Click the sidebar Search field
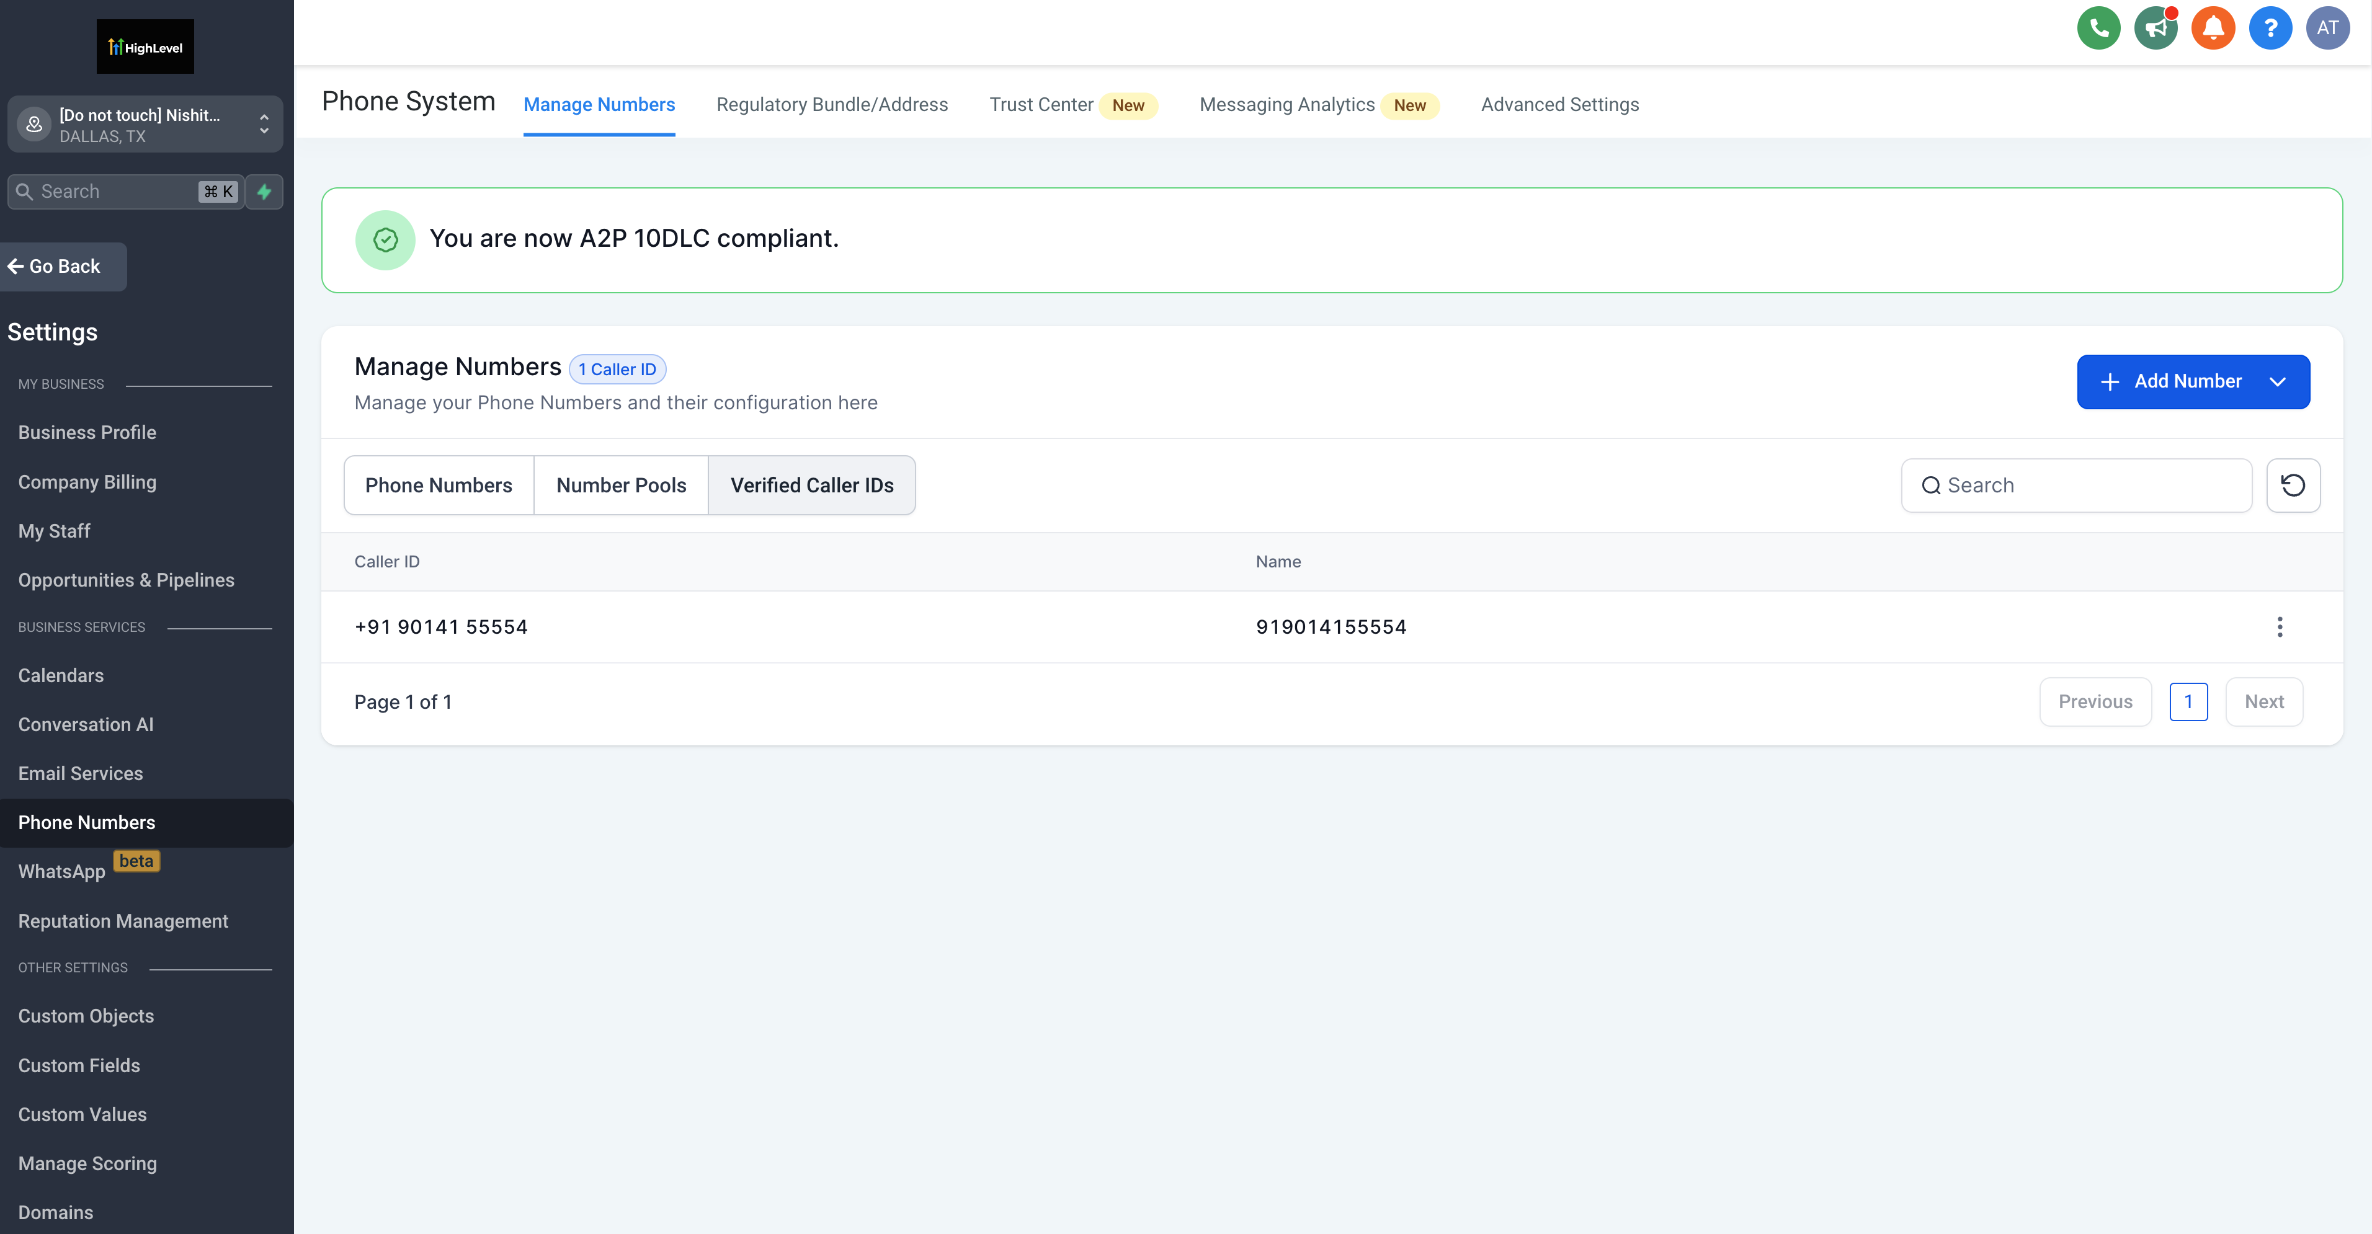 126,192
